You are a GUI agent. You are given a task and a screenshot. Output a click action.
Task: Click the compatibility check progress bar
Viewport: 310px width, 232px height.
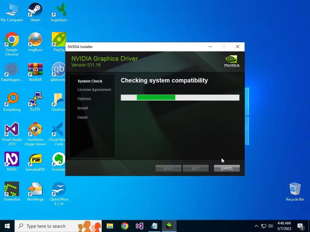tap(180, 98)
